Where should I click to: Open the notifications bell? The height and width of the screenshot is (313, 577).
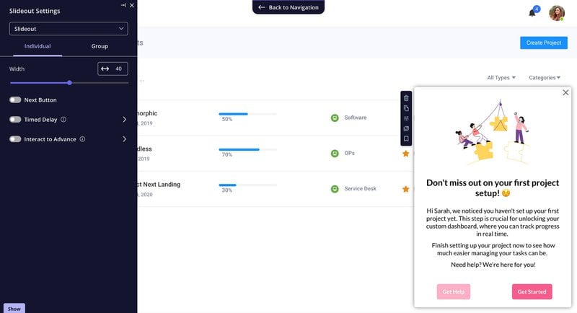532,13
